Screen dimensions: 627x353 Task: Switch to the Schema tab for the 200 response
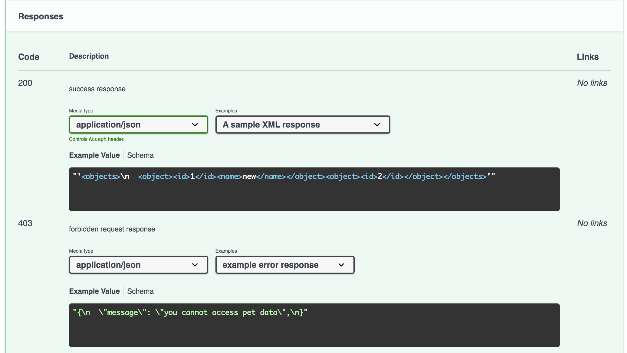click(x=140, y=155)
